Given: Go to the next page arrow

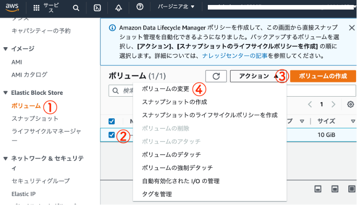Looking at the screenshot, I should [333, 104].
